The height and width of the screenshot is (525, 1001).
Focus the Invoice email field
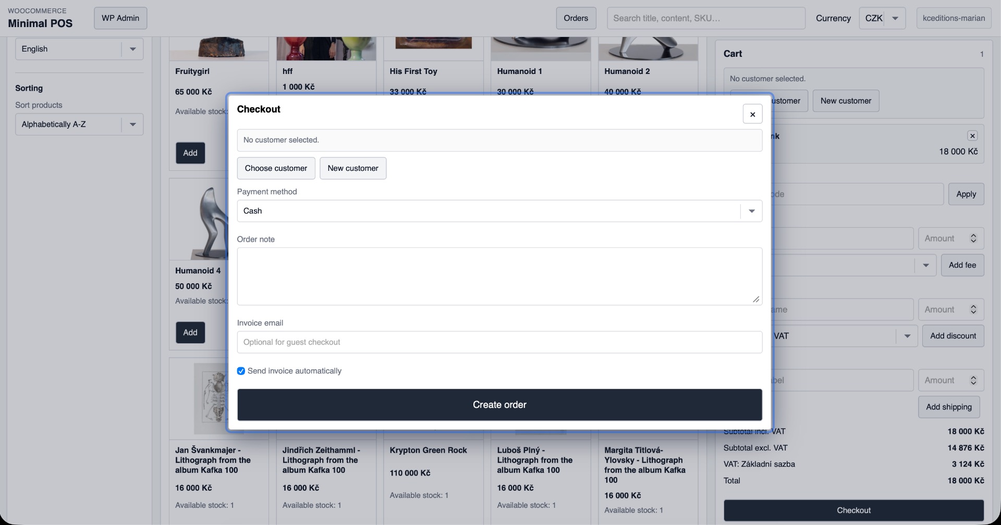[x=499, y=342]
